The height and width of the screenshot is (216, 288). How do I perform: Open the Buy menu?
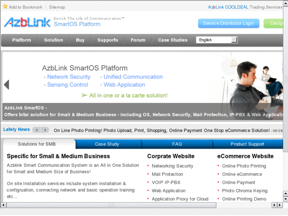80,40
